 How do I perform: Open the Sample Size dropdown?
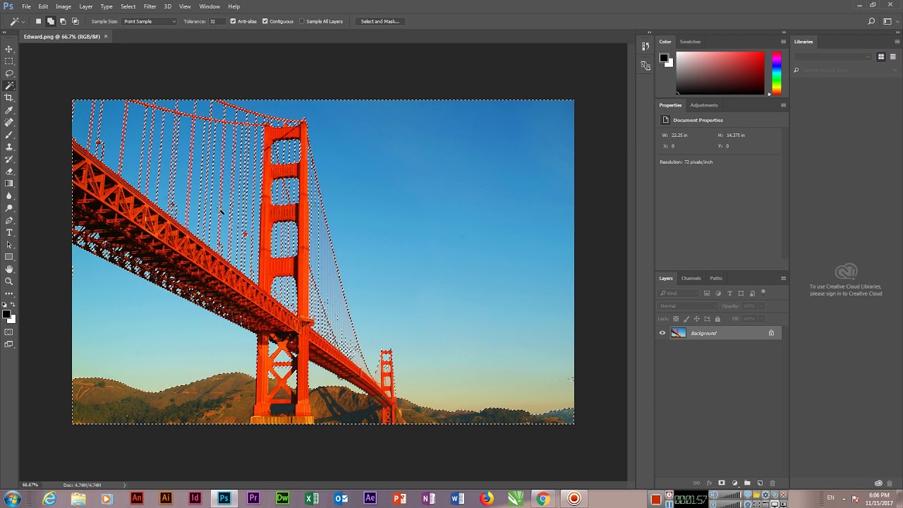tap(150, 21)
